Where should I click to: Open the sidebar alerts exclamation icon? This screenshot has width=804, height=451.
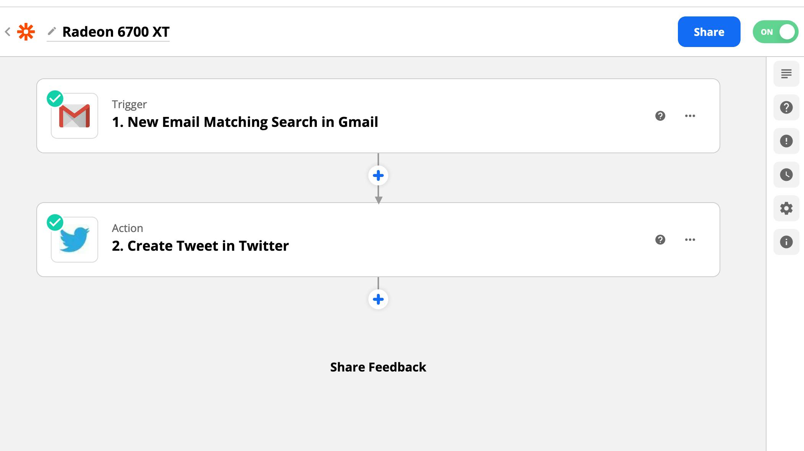pyautogui.click(x=786, y=141)
